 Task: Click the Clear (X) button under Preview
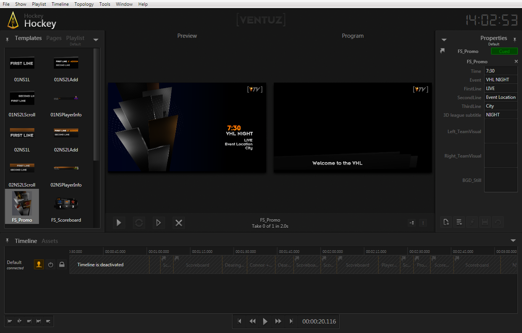(178, 223)
